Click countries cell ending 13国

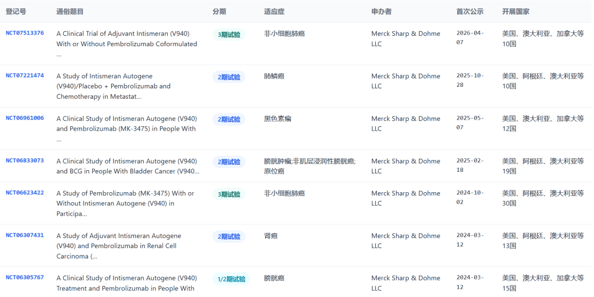(543, 240)
